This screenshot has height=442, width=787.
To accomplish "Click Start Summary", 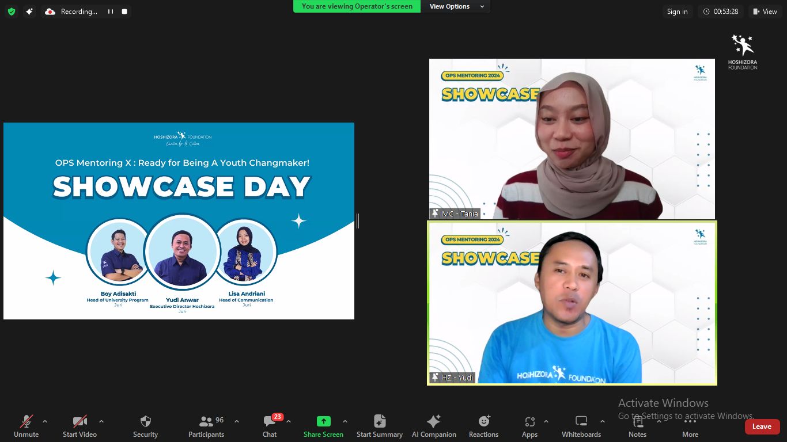I will pyautogui.click(x=379, y=426).
